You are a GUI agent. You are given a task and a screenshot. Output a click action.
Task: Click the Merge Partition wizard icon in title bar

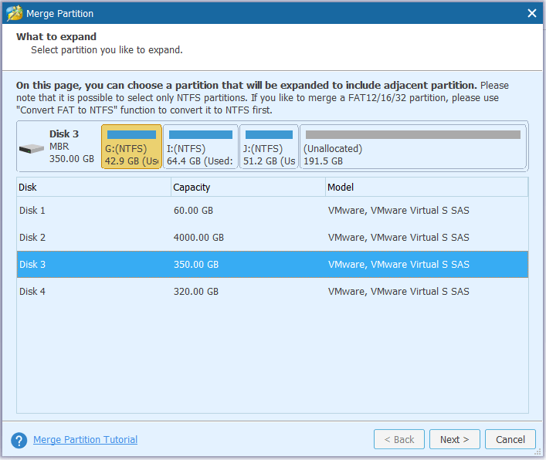(14, 13)
